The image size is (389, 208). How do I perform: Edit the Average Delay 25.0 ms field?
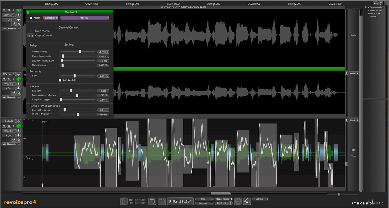coord(103,52)
